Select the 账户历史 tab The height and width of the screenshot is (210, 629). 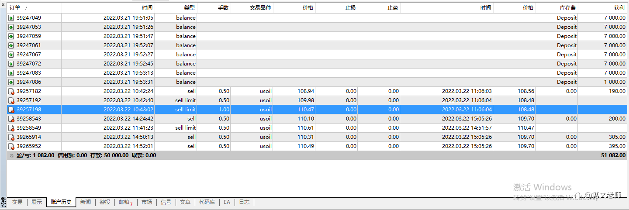[61, 202]
